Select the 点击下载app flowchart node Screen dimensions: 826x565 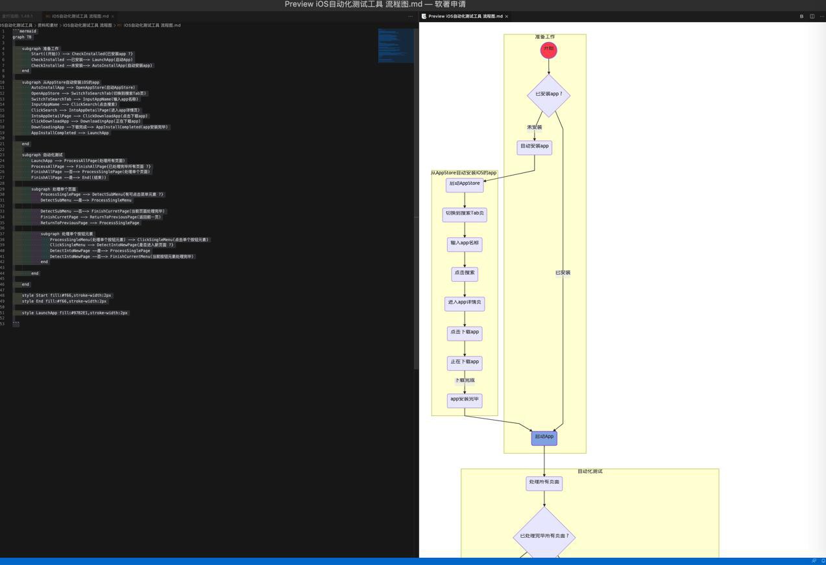(x=465, y=333)
